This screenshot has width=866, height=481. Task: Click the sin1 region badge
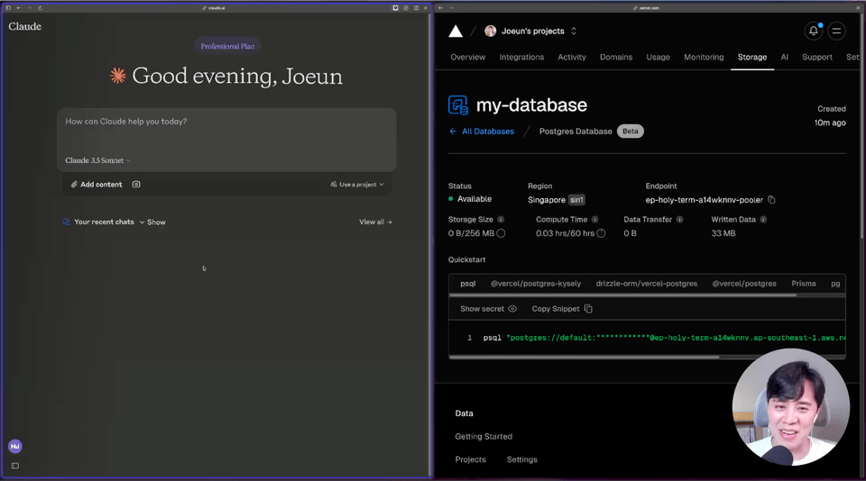[x=576, y=200]
